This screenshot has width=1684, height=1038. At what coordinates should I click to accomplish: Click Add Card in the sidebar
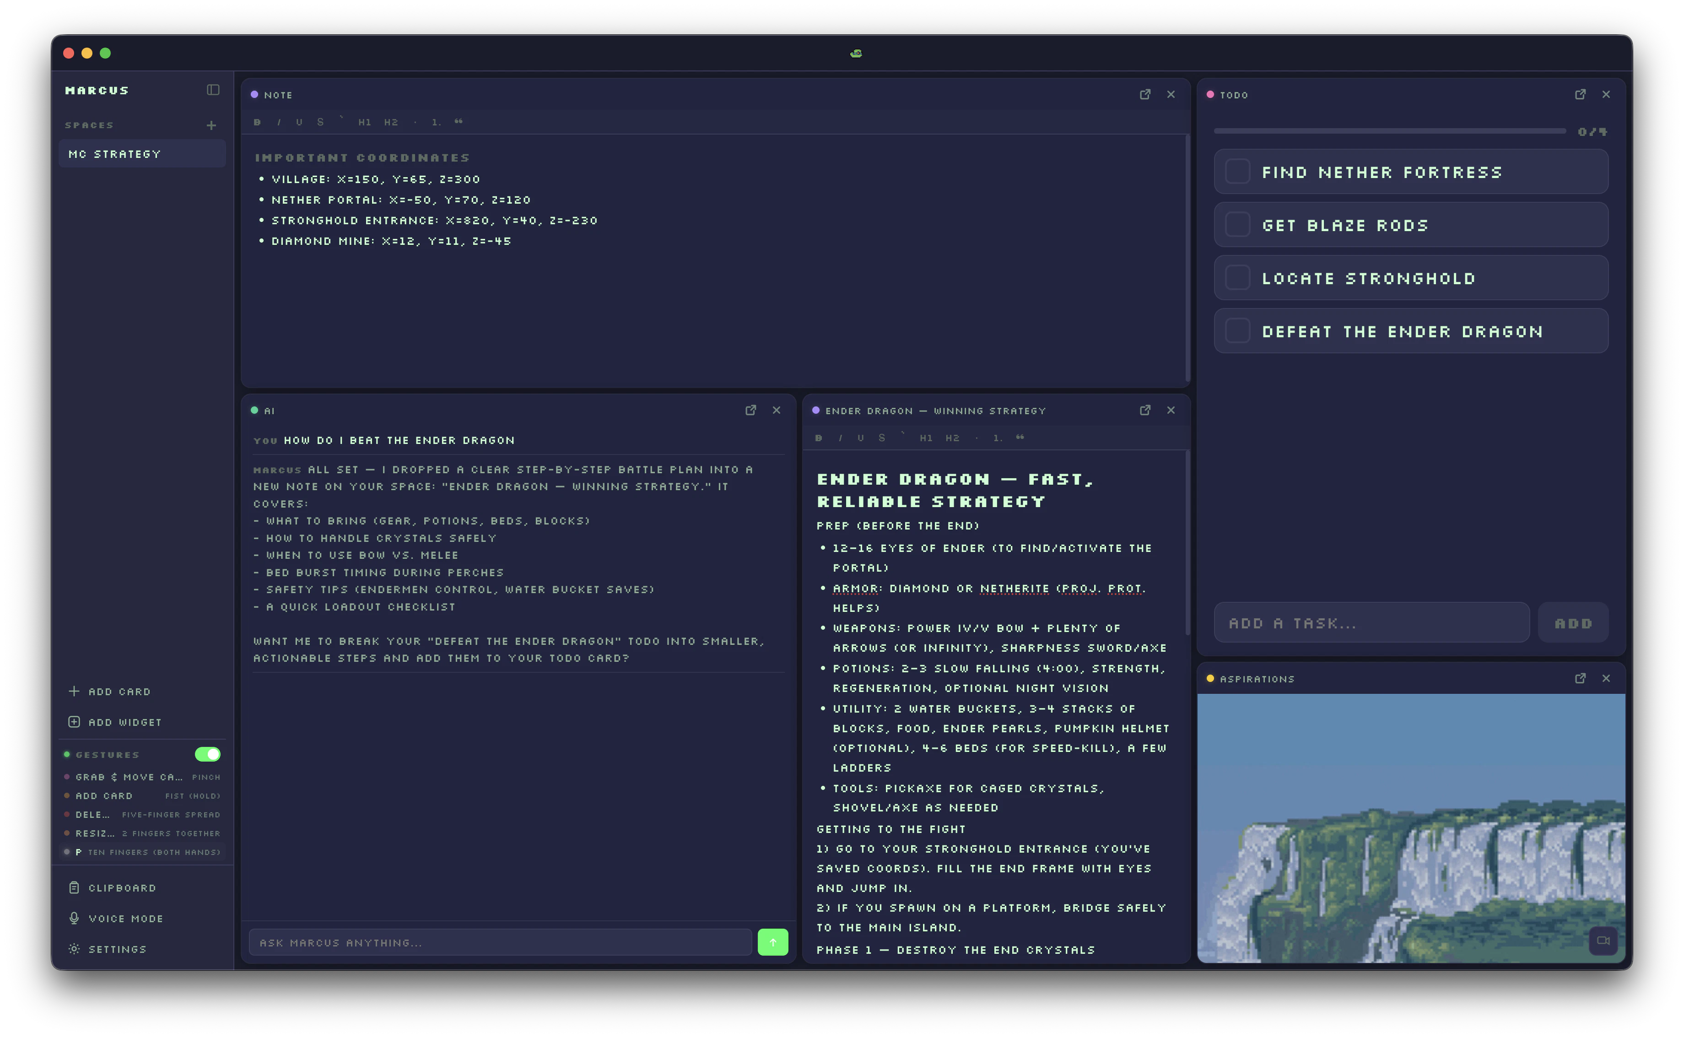point(110,691)
